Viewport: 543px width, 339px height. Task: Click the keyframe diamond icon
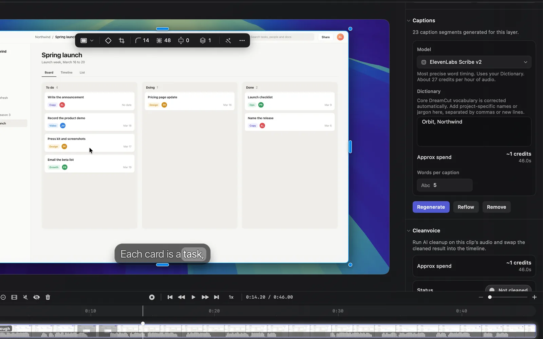pyautogui.click(x=108, y=40)
